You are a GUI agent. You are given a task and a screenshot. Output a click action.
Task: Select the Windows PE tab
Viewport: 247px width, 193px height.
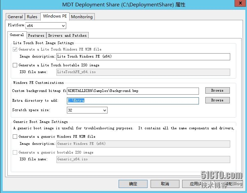tap(55, 16)
